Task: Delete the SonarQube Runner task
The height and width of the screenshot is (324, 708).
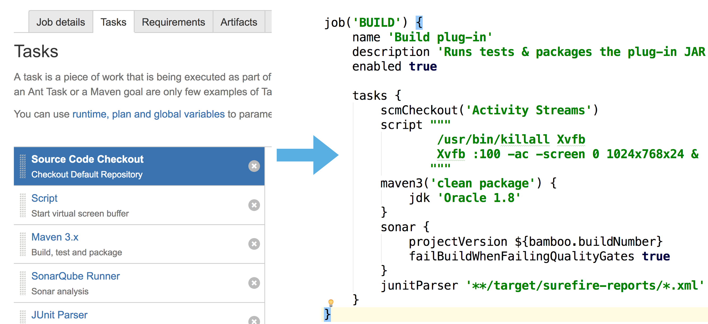Action: click(254, 283)
